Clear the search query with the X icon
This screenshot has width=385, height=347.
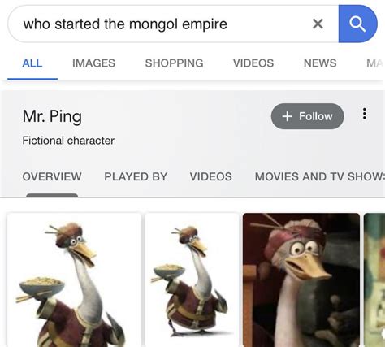coord(318,24)
